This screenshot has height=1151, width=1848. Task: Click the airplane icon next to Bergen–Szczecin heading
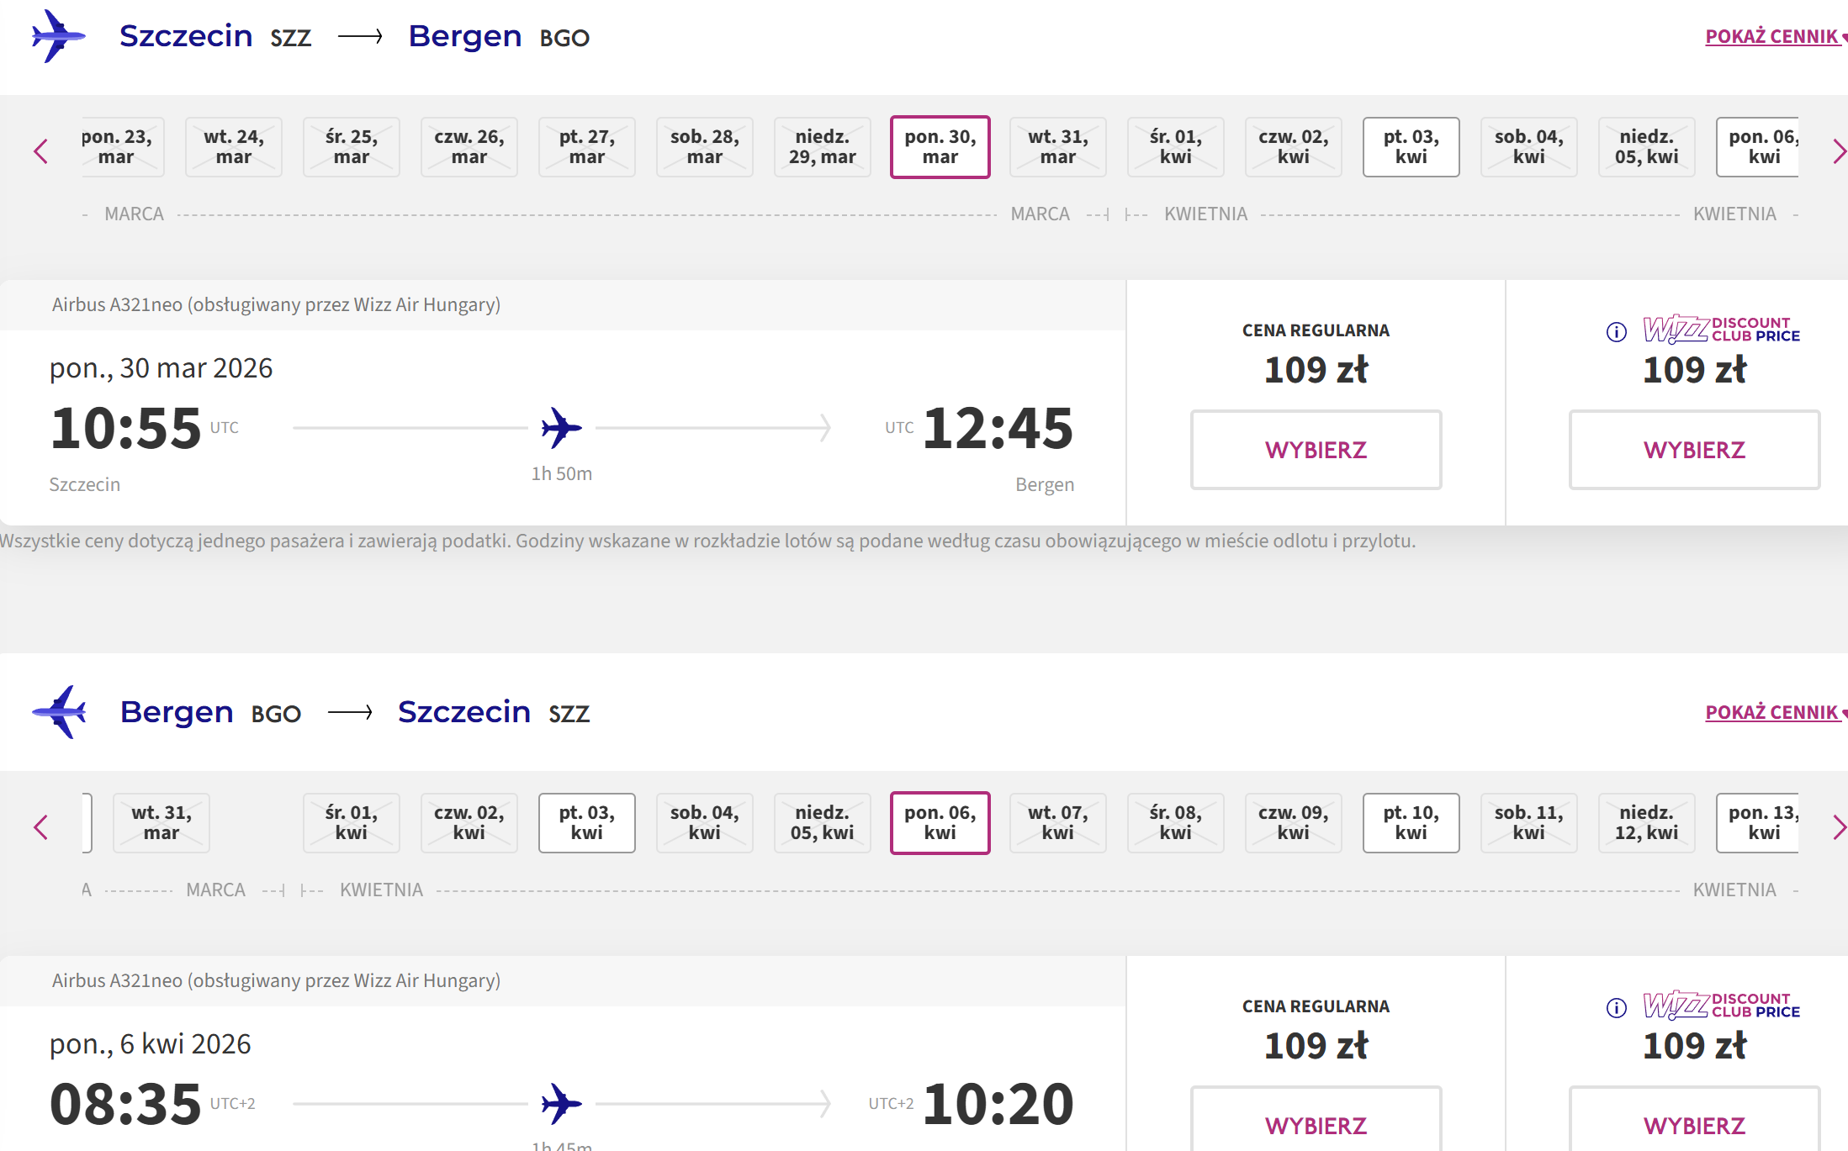click(58, 712)
